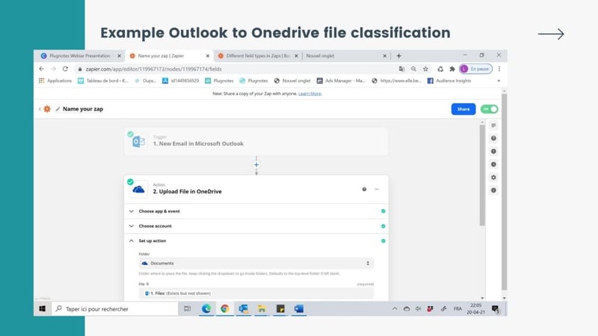This screenshot has height=336, width=598.
Task: Open the Chrome three-dot menu
Action: (499, 69)
